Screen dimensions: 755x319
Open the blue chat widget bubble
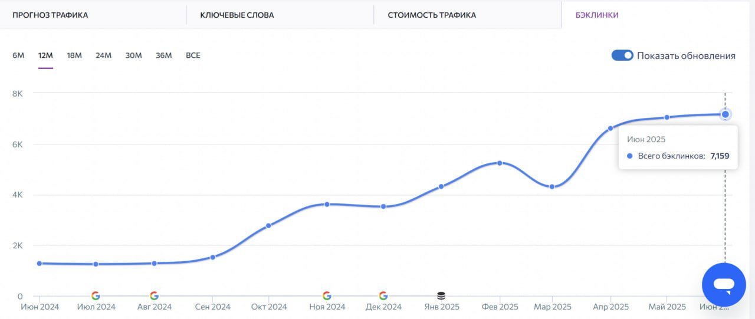point(724,285)
